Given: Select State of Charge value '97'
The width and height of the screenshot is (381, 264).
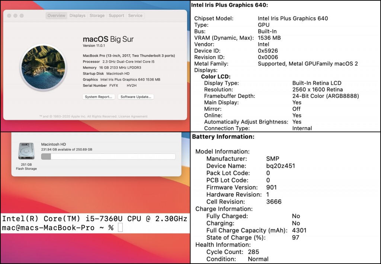Looking at the screenshot, I should [x=295, y=238].
